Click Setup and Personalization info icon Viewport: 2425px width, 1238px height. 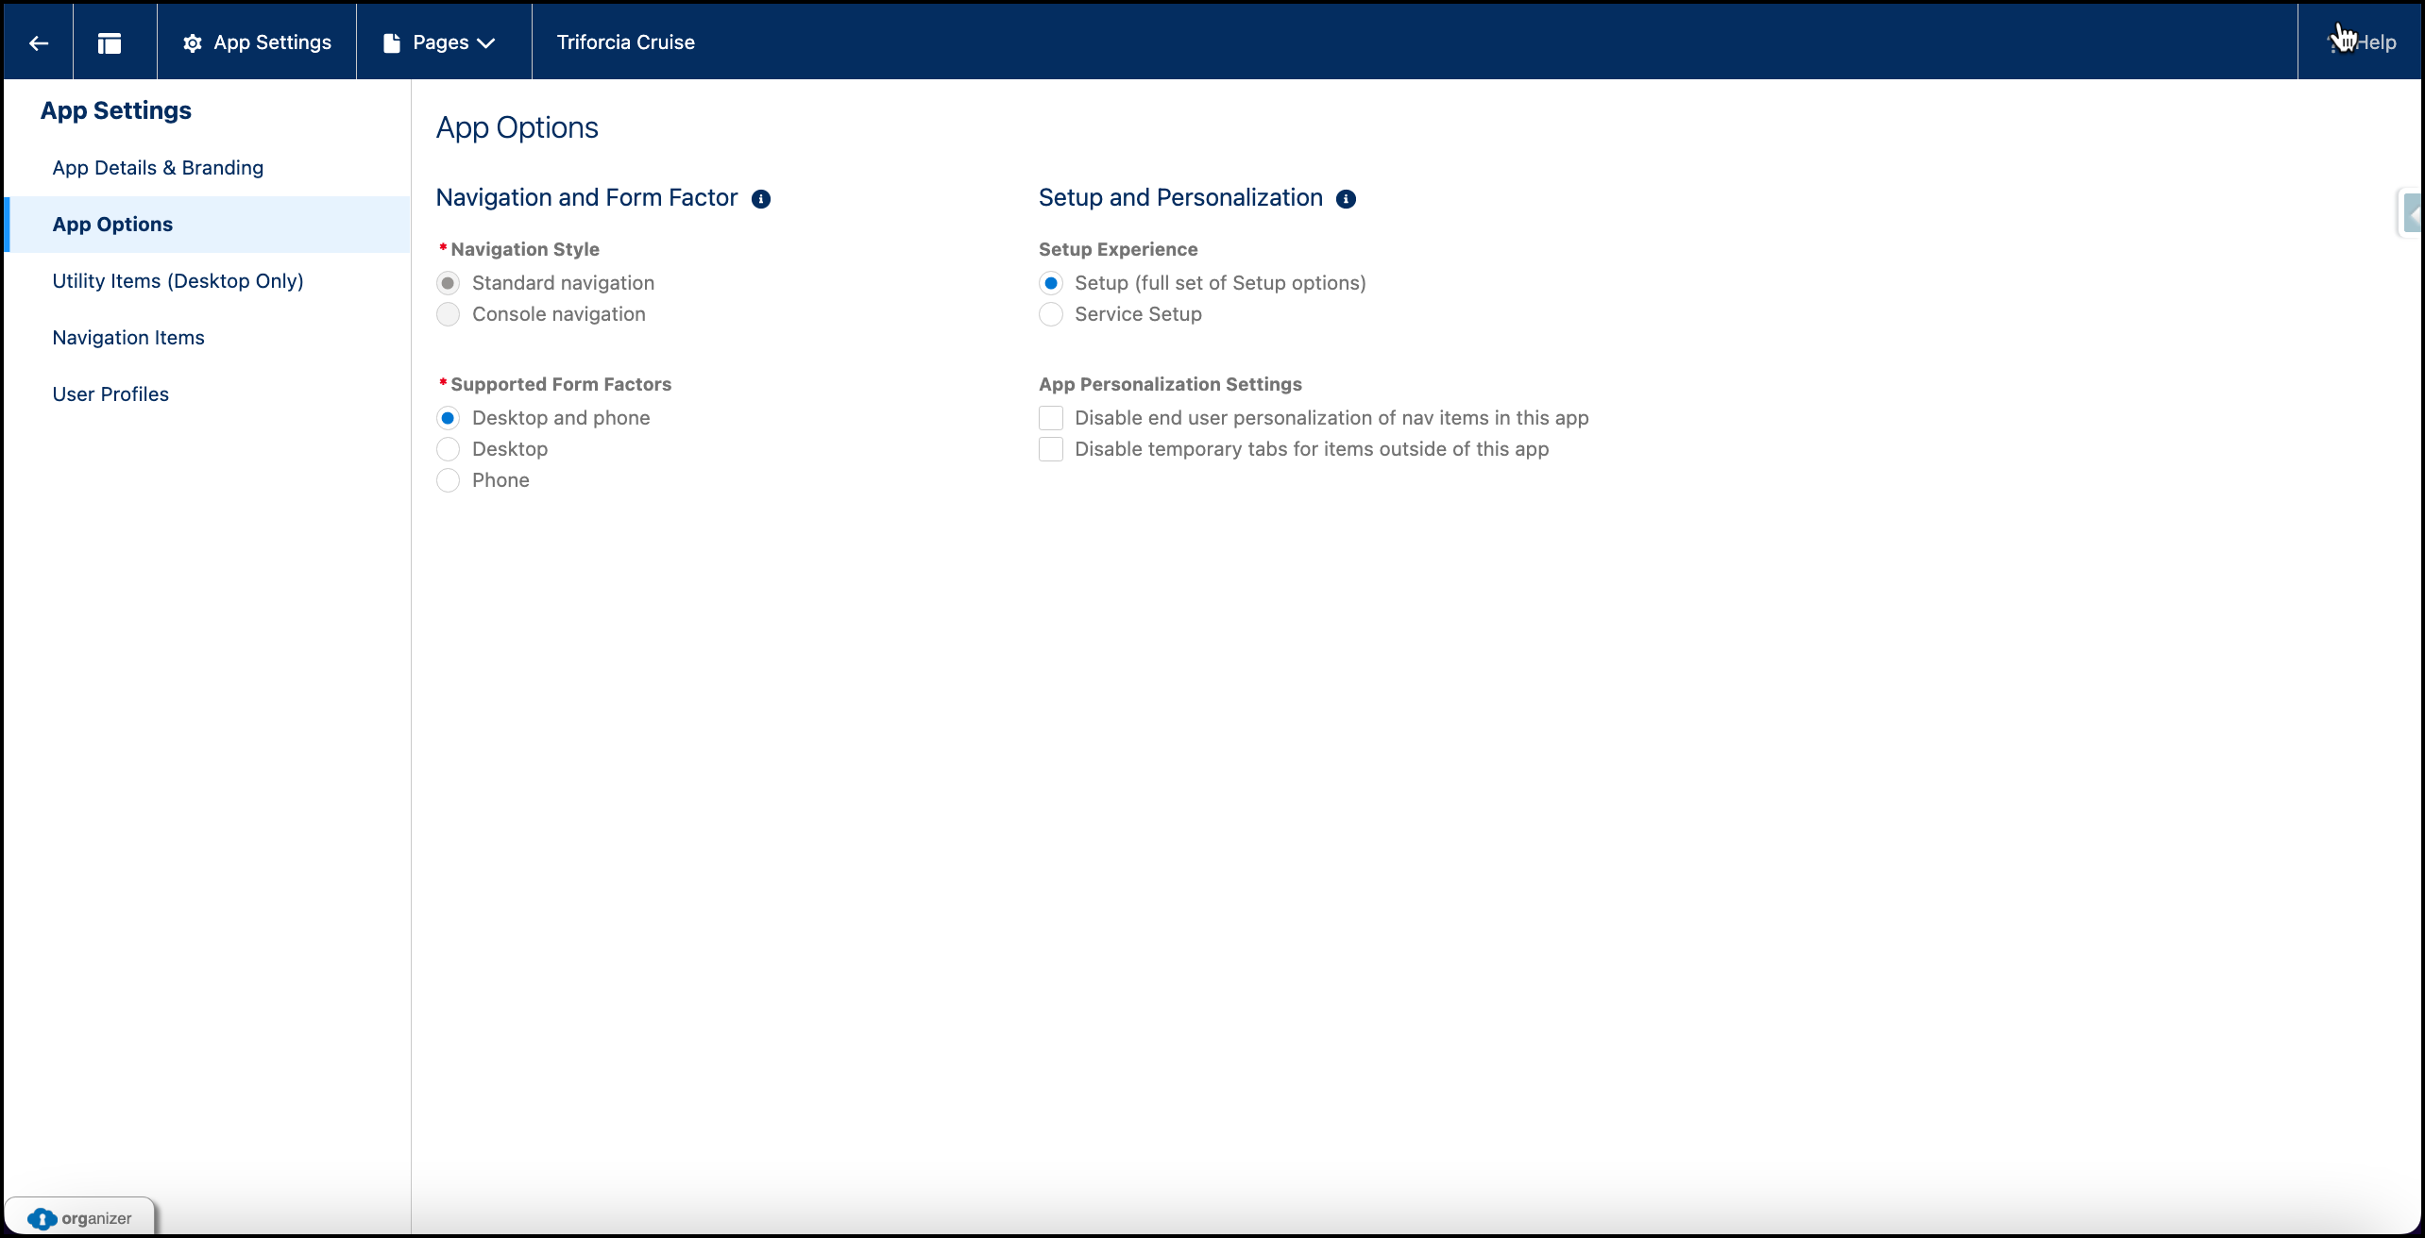click(1347, 199)
